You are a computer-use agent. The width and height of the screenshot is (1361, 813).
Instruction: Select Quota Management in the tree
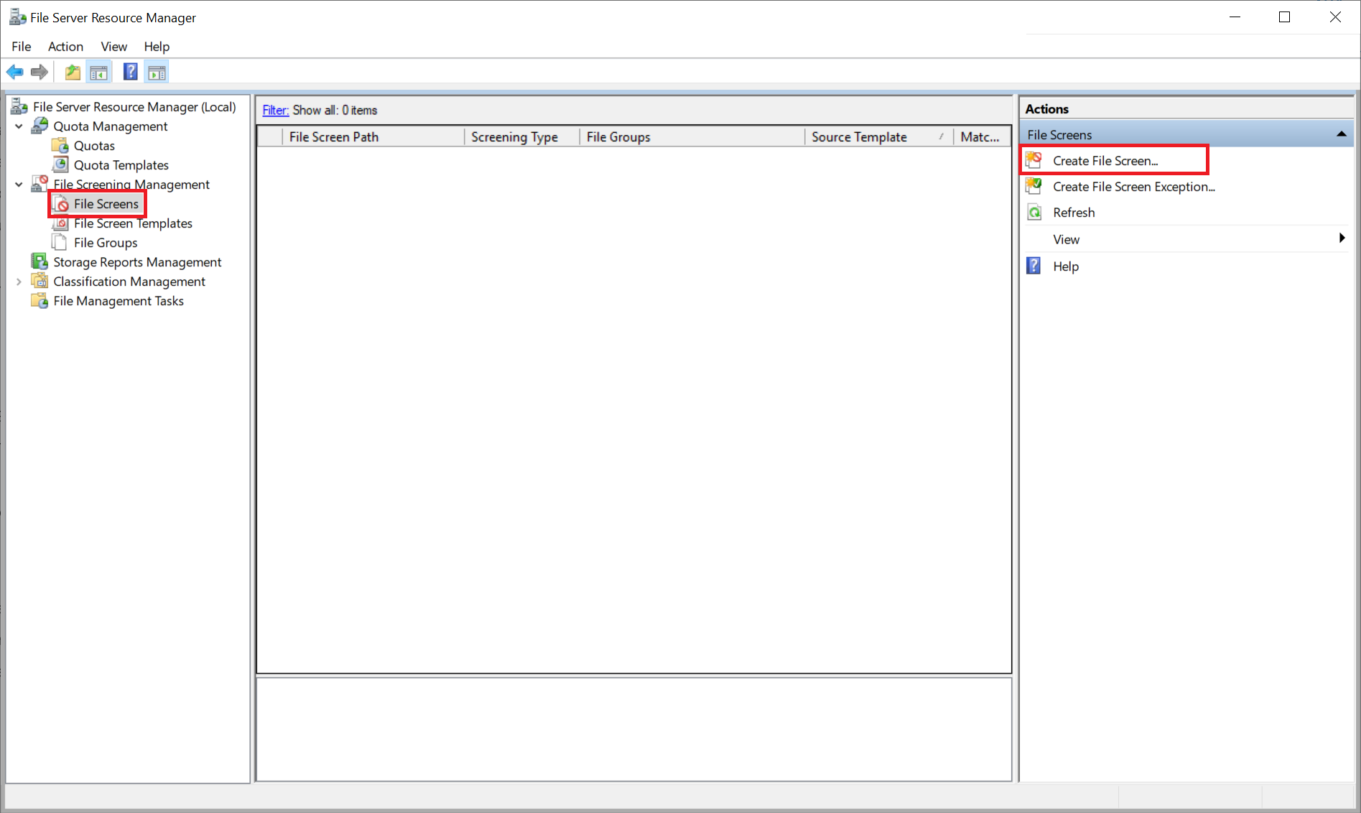[110, 126]
